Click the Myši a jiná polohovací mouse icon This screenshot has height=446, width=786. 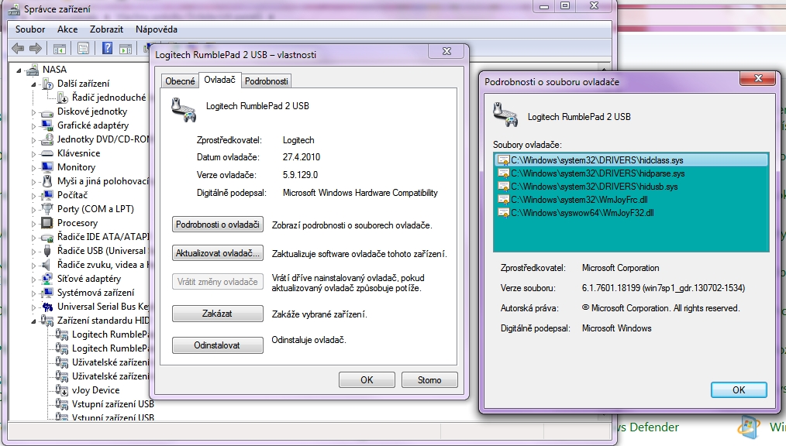pos(47,180)
